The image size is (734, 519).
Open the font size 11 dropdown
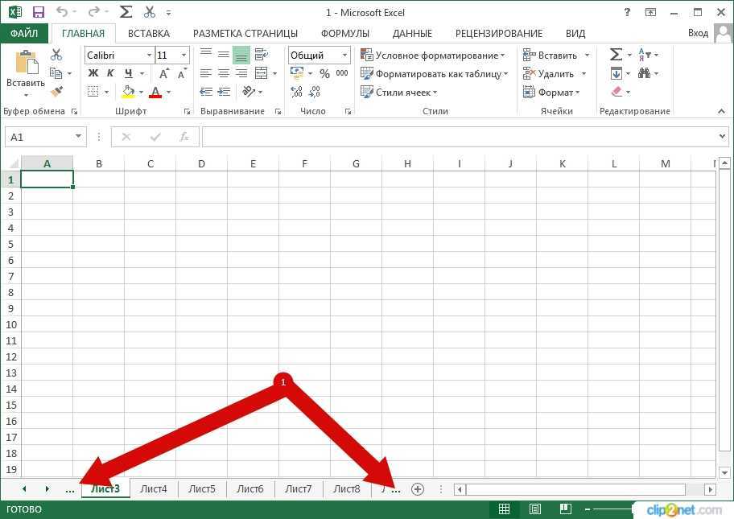pyautogui.click(x=184, y=56)
